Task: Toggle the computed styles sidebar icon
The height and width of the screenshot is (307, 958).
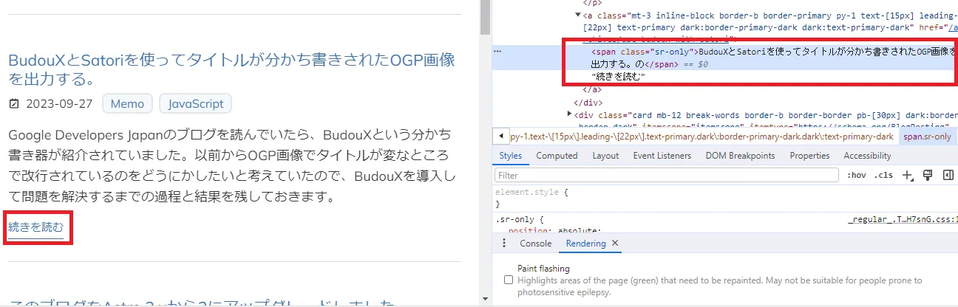Action: [x=948, y=175]
